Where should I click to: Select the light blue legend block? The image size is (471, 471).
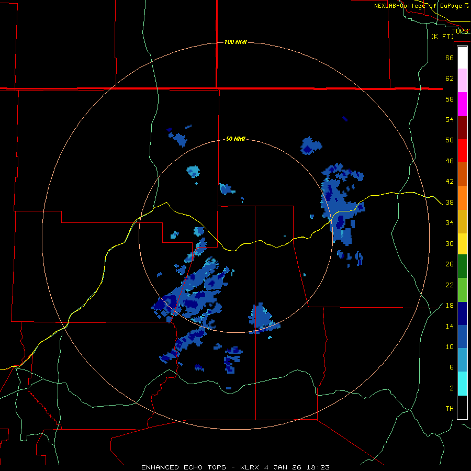[x=462, y=360]
